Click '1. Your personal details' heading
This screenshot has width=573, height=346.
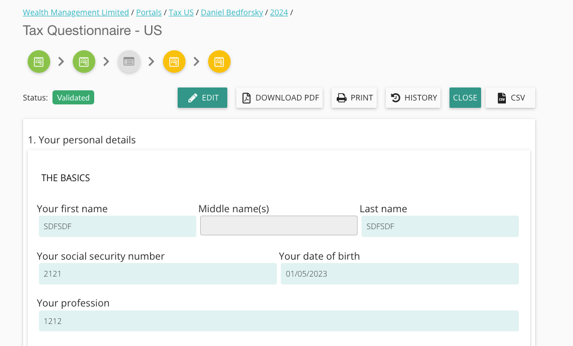pos(82,140)
